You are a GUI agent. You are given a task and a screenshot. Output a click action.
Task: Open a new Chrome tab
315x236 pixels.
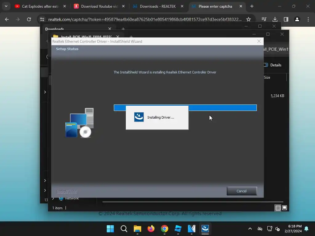click(252, 6)
